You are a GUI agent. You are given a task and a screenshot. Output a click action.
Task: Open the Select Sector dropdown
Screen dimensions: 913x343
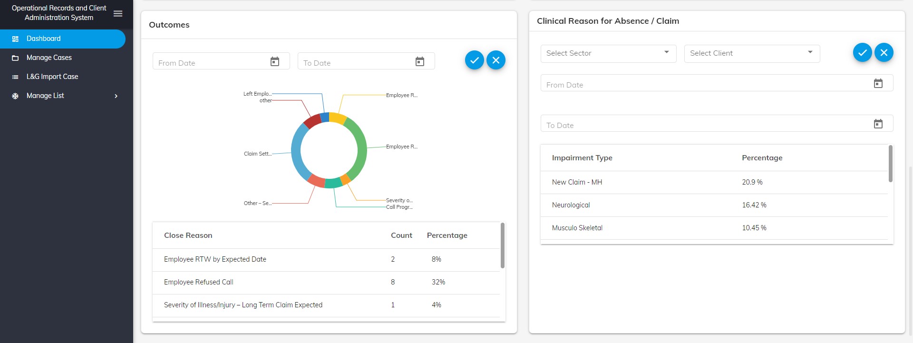click(609, 53)
